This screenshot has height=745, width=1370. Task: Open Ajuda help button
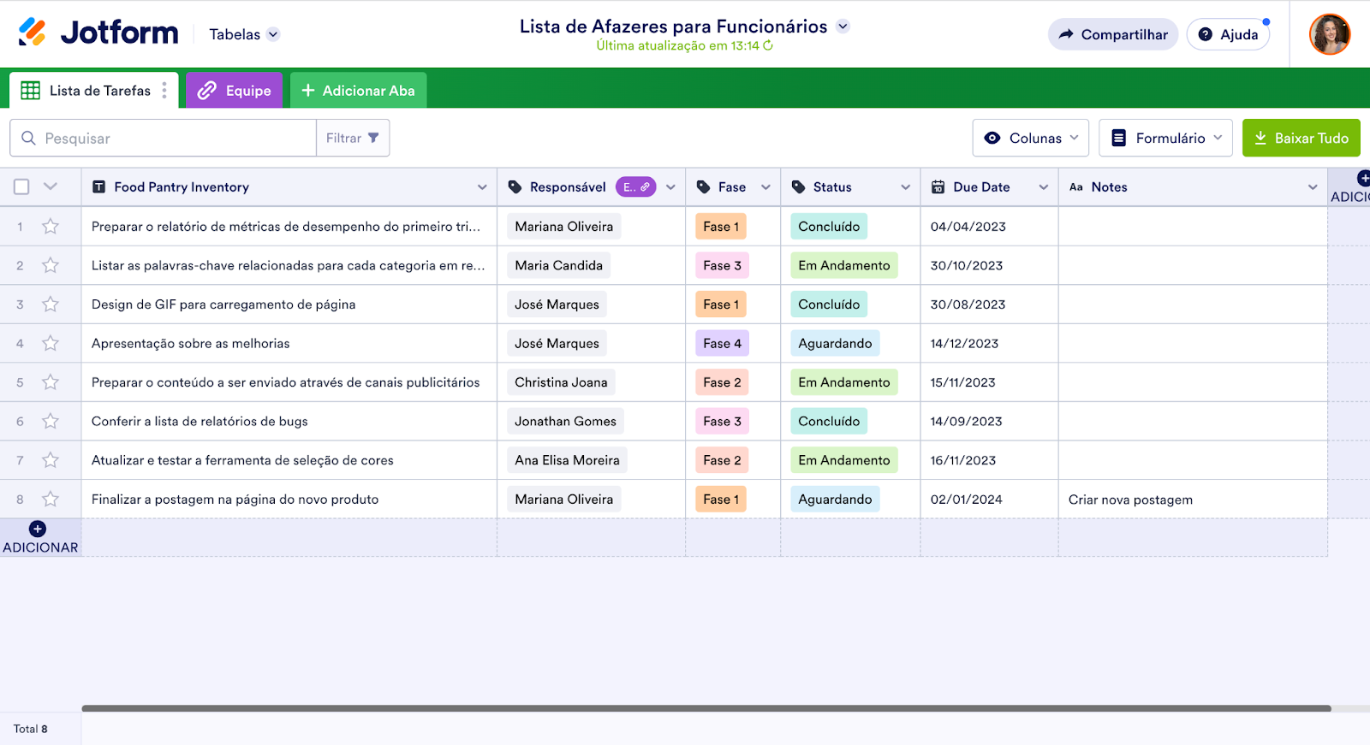click(x=1228, y=34)
